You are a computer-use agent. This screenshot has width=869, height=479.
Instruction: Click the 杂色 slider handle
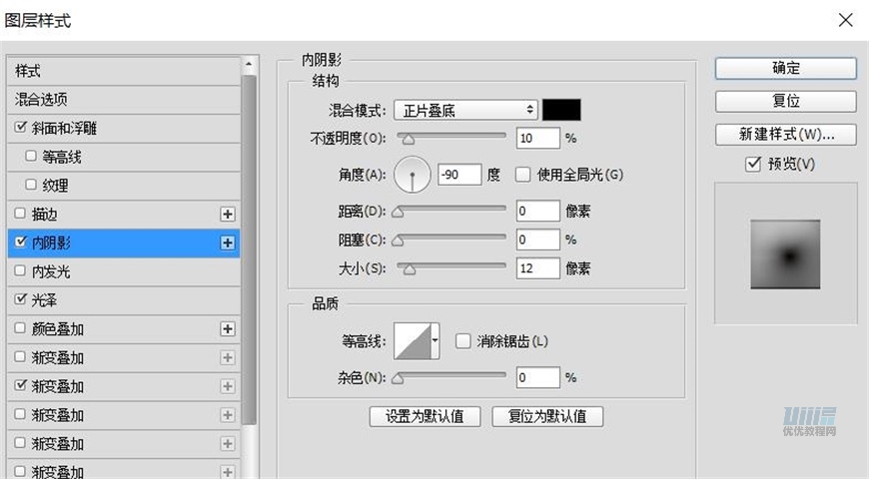pyautogui.click(x=398, y=379)
